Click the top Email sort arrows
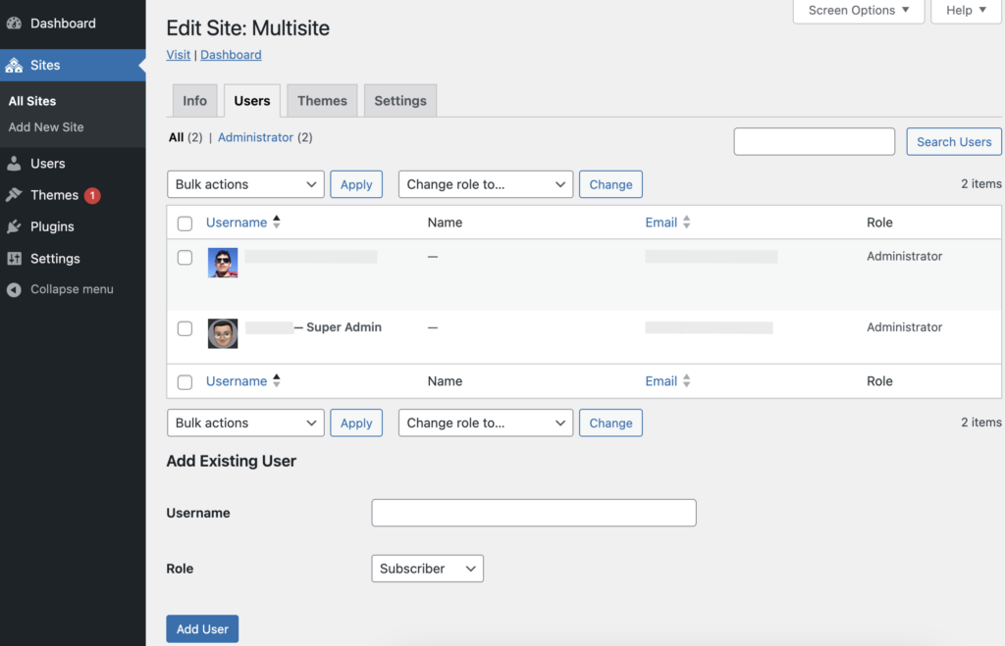The width and height of the screenshot is (1005, 646). pyautogui.click(x=686, y=223)
